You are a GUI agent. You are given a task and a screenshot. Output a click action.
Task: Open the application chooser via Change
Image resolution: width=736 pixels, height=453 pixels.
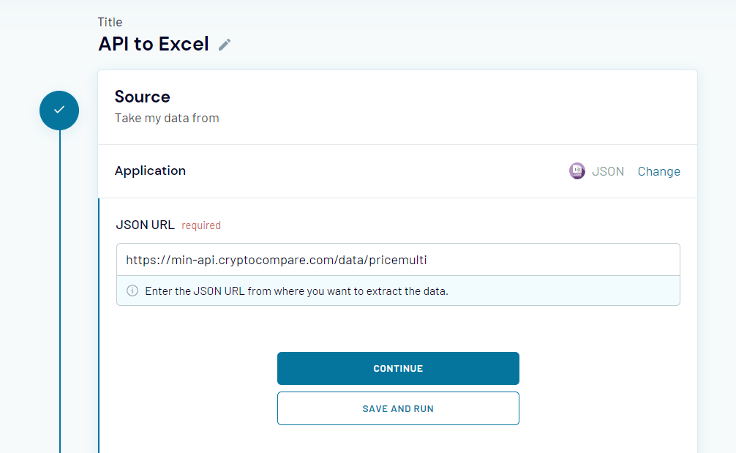[658, 171]
